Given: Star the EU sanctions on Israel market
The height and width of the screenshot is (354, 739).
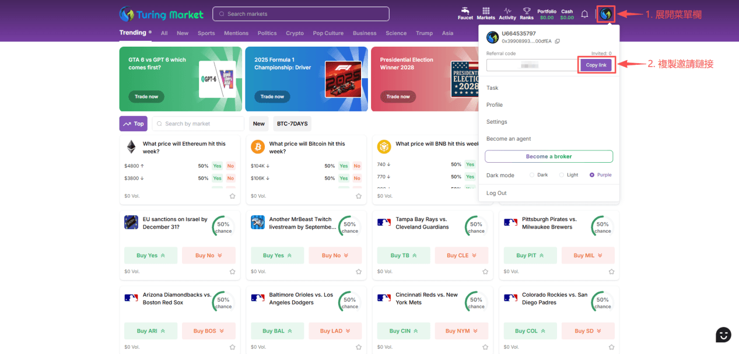Looking at the screenshot, I should (x=232, y=272).
